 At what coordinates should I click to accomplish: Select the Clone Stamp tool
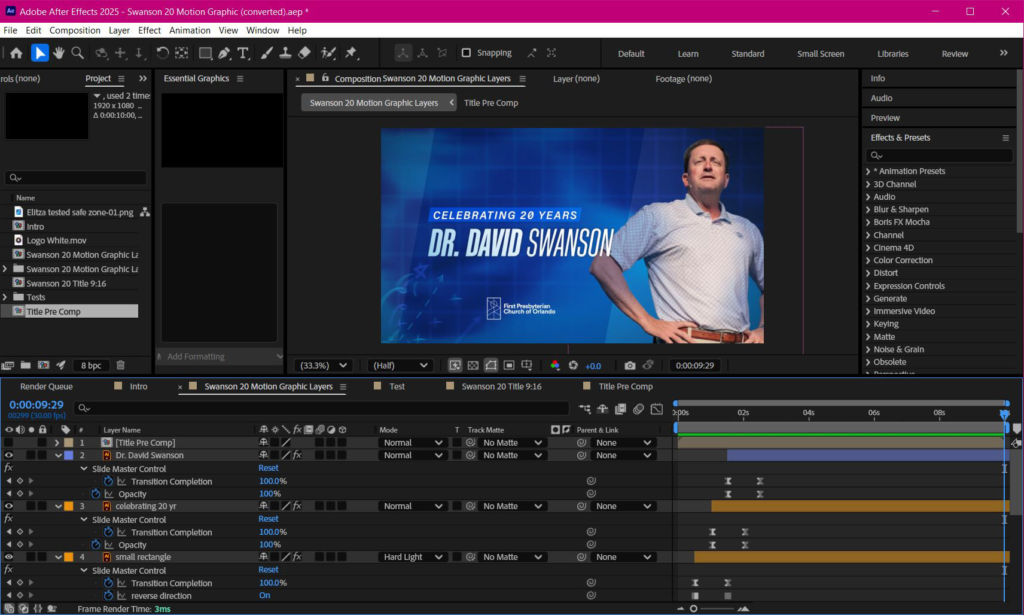(285, 53)
